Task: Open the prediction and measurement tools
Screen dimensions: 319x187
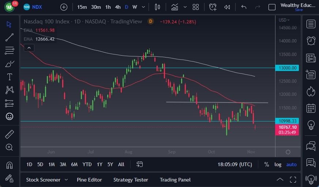Action: pyautogui.click(x=10, y=103)
